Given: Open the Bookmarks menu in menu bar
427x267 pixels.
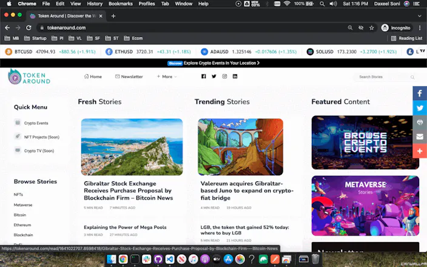Looking at the screenshot, I should pos(120,4).
